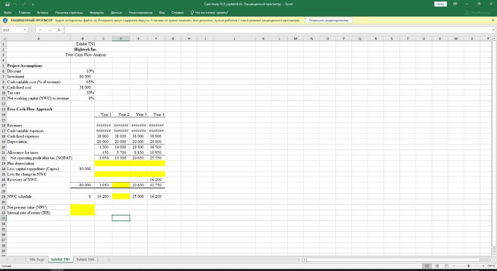497x271 pixels.
Task: Click inside the formula bar field
Action: (x=278, y=30)
